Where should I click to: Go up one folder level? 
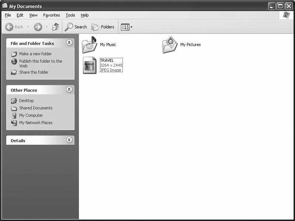[x=56, y=27]
